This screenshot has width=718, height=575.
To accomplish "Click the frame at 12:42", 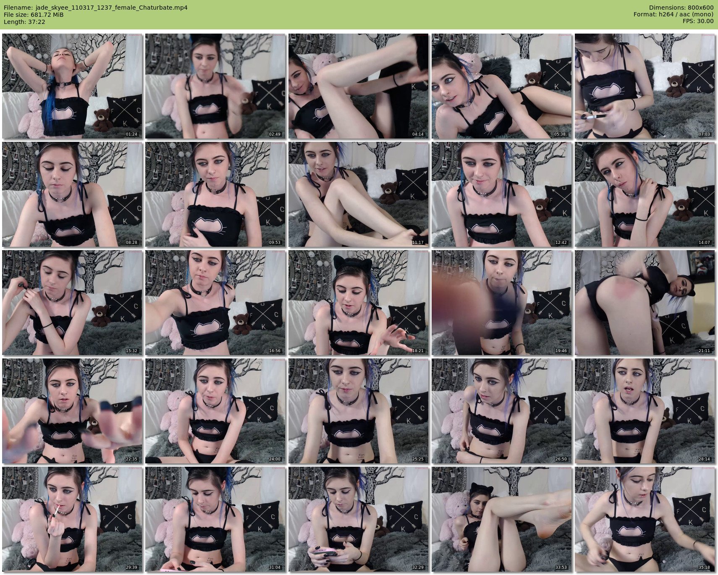I will (x=502, y=194).
